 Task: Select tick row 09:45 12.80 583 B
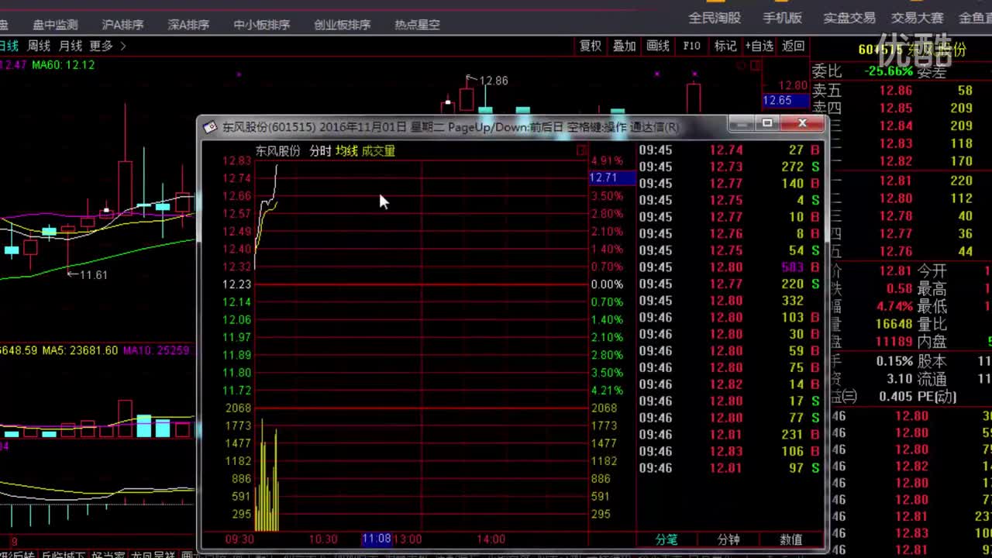tap(729, 267)
